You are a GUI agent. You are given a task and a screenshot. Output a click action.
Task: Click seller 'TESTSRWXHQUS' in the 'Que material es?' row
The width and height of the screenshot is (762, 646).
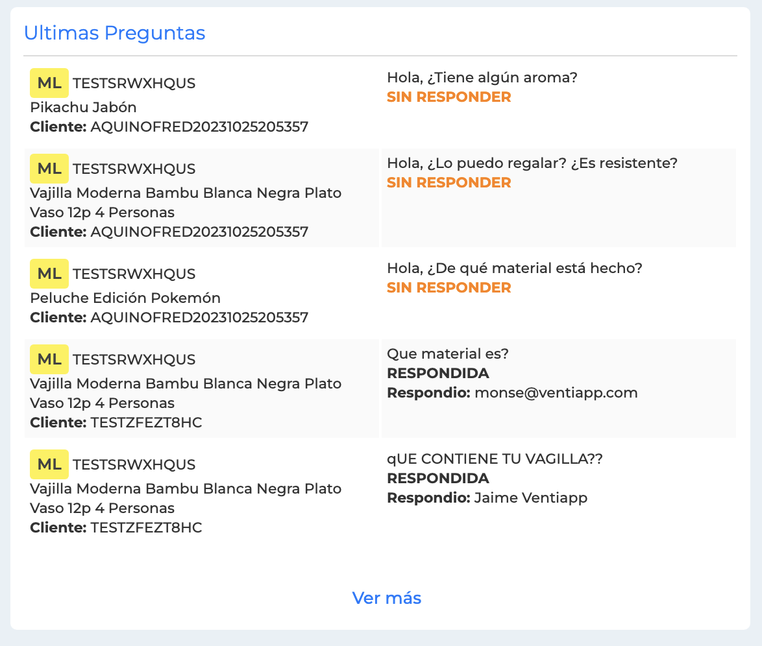coord(134,359)
